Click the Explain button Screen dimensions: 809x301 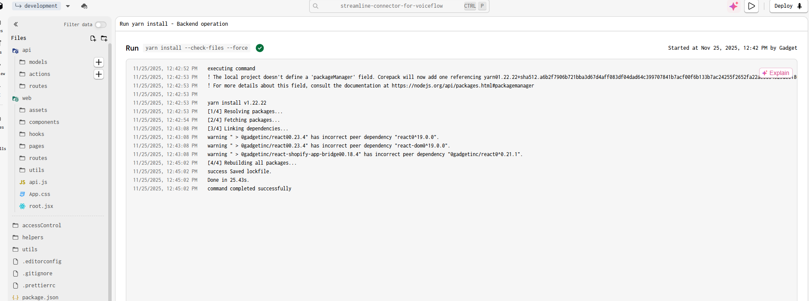tap(776, 73)
